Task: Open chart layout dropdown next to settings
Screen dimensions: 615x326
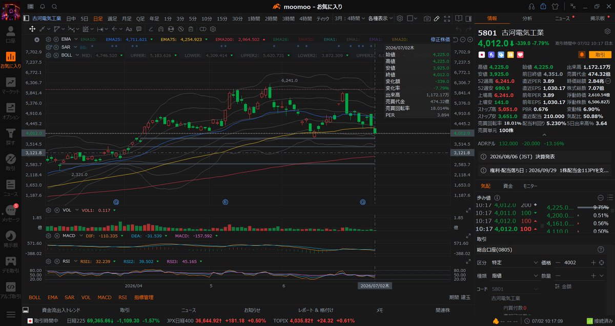Action: pos(412,18)
